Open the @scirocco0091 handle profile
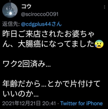Screen dimensions: 108x109 coord(40,14)
